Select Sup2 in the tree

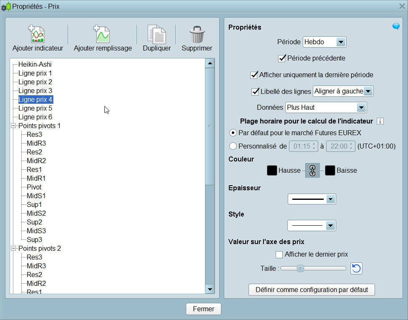(x=34, y=222)
